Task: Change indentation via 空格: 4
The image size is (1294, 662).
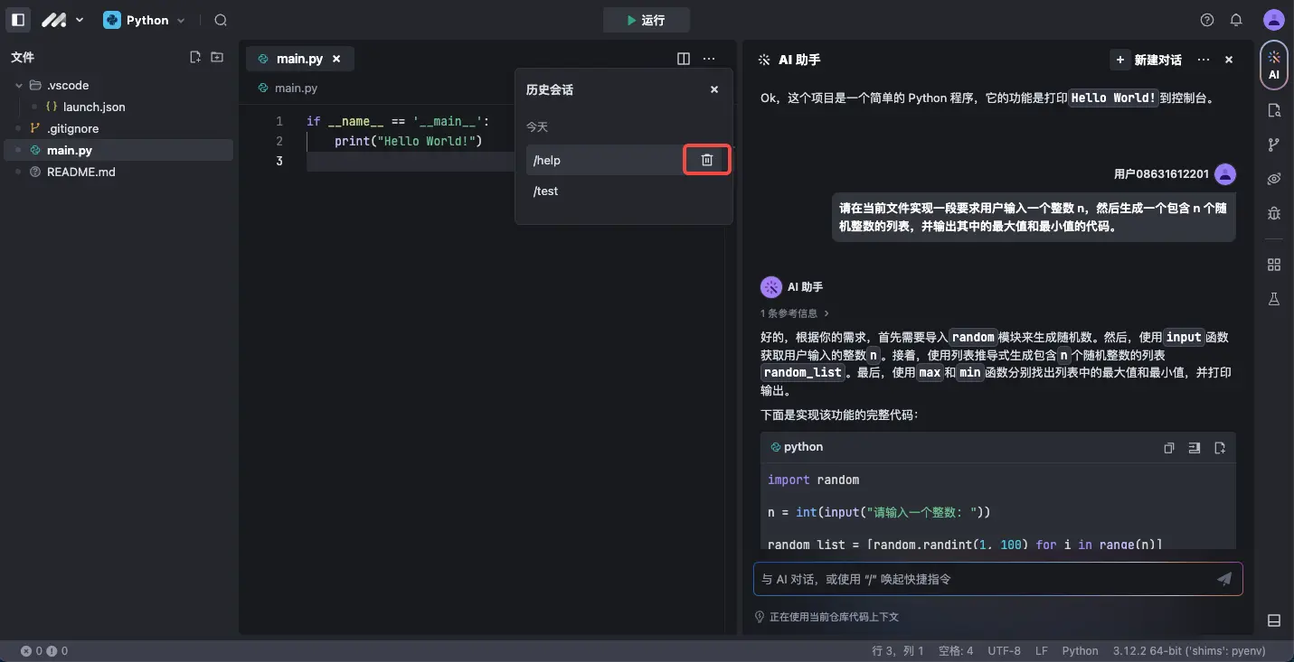Action: coord(956,650)
